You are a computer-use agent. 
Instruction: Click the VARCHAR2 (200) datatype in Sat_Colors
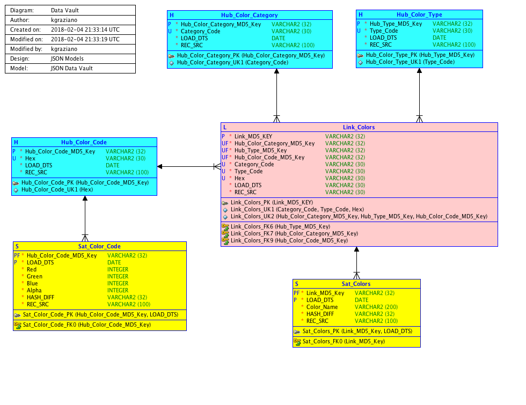tap(376, 307)
